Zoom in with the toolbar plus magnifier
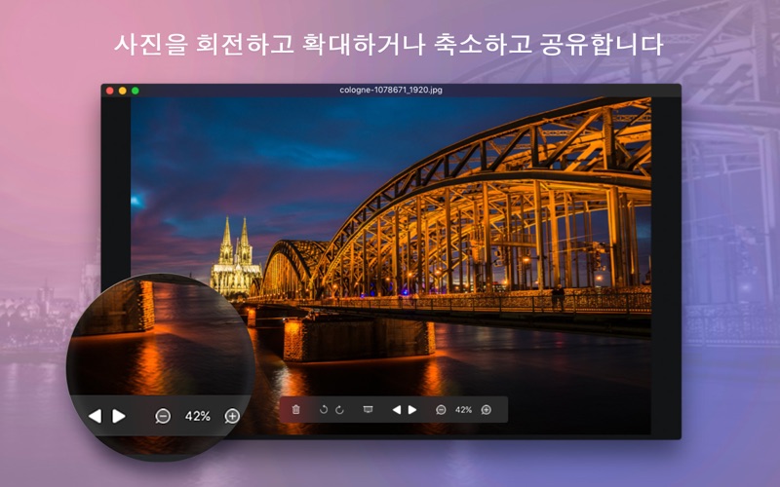Screen dimensions: 780x487 [x=486, y=410]
